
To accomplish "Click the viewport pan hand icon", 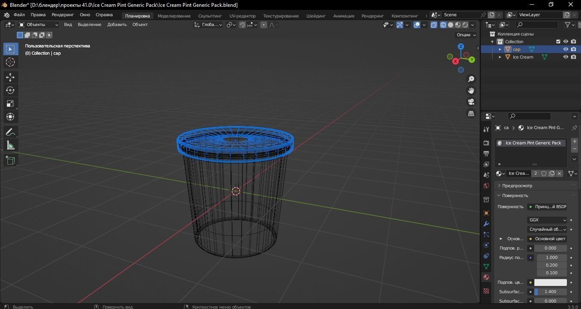I will [471, 91].
